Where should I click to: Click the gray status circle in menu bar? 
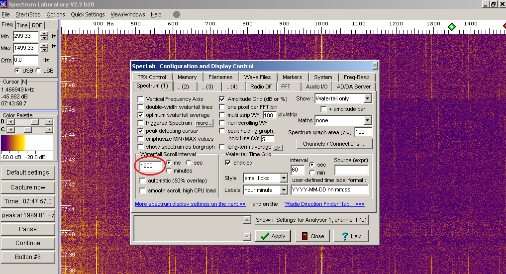pyautogui.click(x=177, y=14)
